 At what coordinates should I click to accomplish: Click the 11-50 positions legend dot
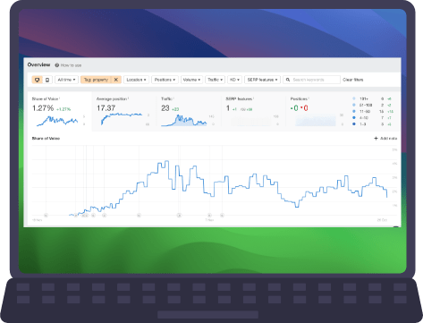coord(354,111)
